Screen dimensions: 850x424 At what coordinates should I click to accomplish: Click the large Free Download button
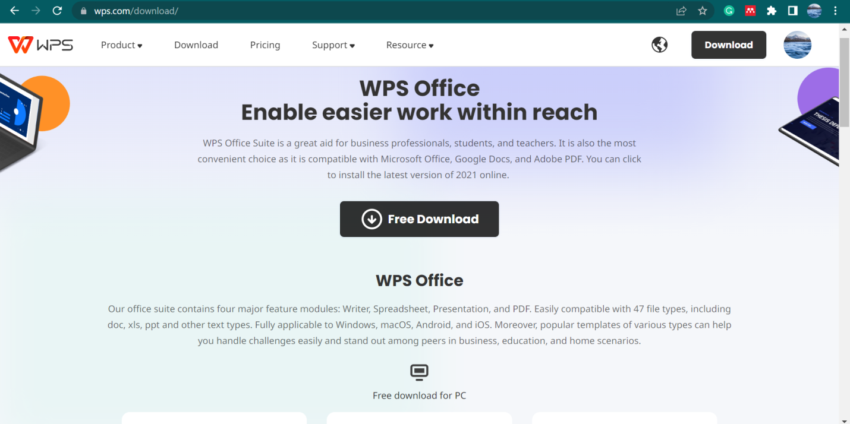pyautogui.click(x=419, y=219)
